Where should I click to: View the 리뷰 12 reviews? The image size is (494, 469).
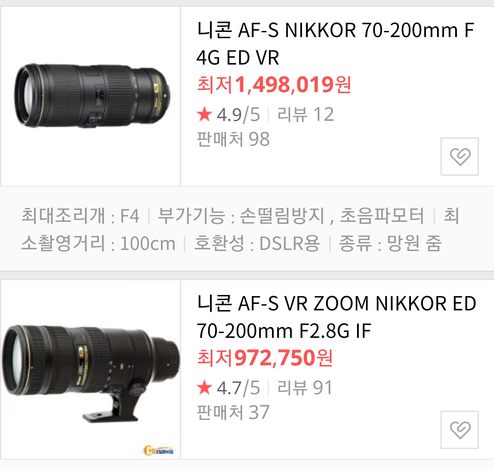click(x=305, y=114)
